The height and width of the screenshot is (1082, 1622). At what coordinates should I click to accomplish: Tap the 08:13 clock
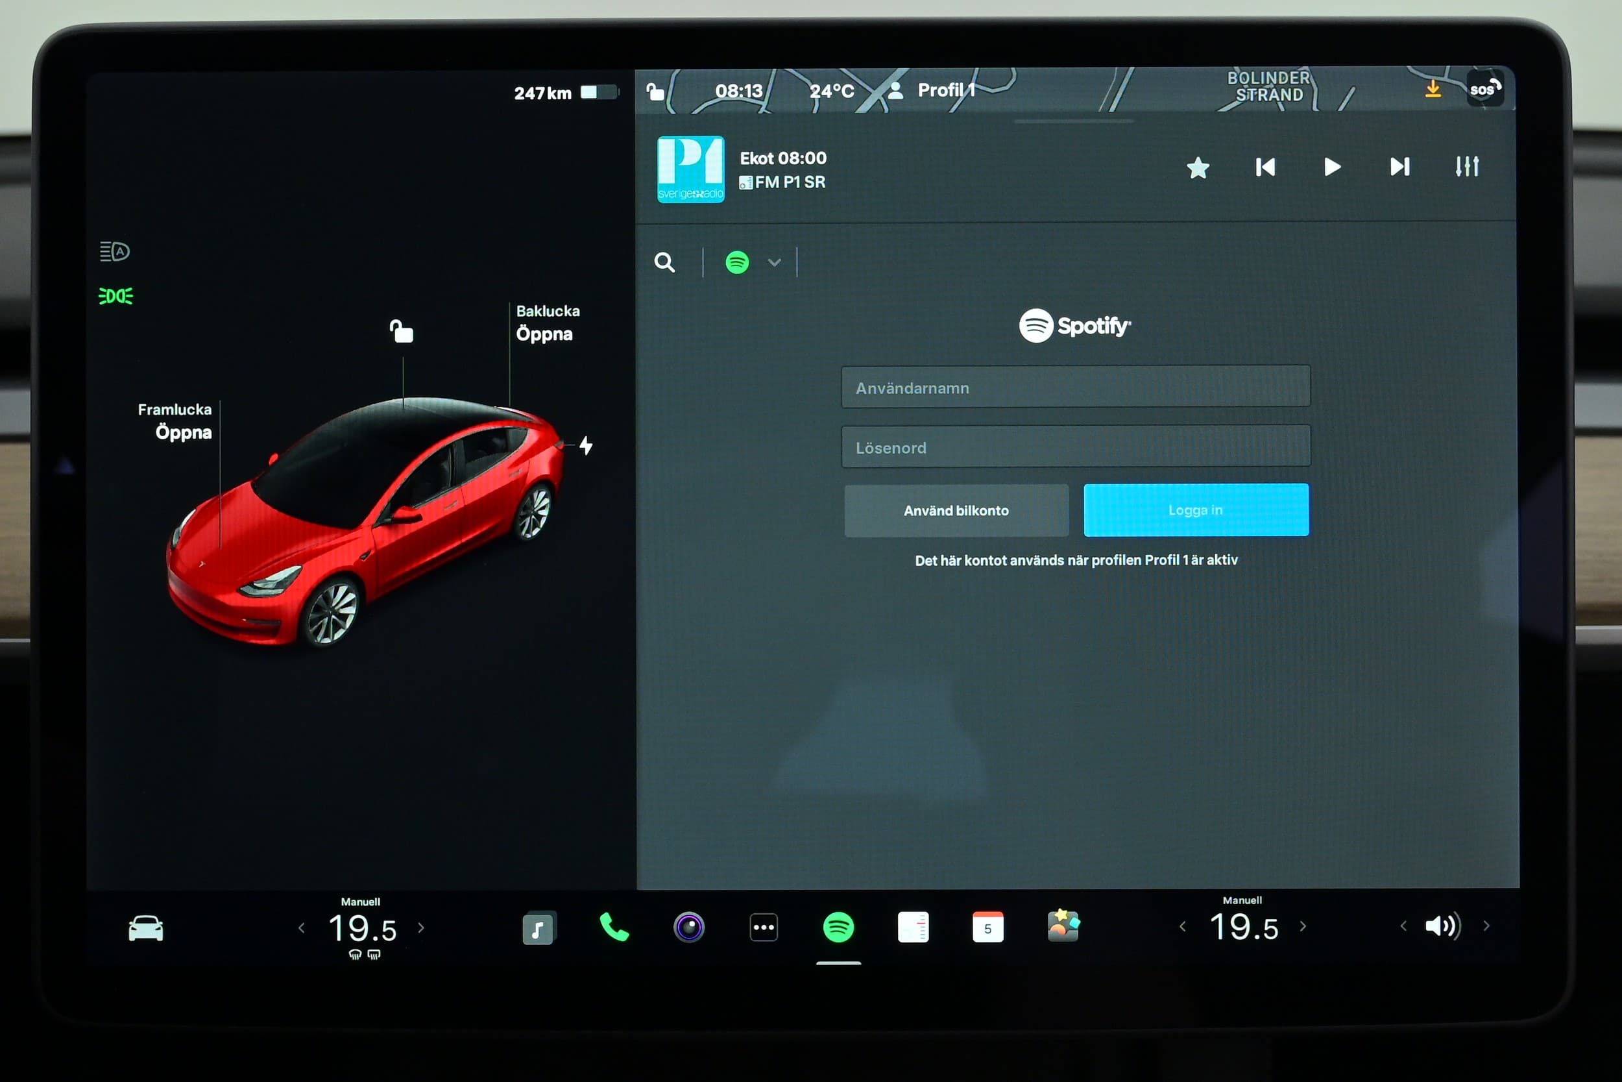[738, 91]
